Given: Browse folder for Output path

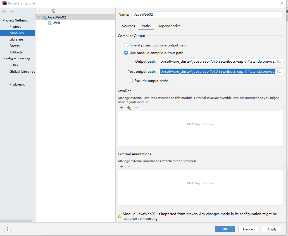Looking at the screenshot, I should coord(279,62).
